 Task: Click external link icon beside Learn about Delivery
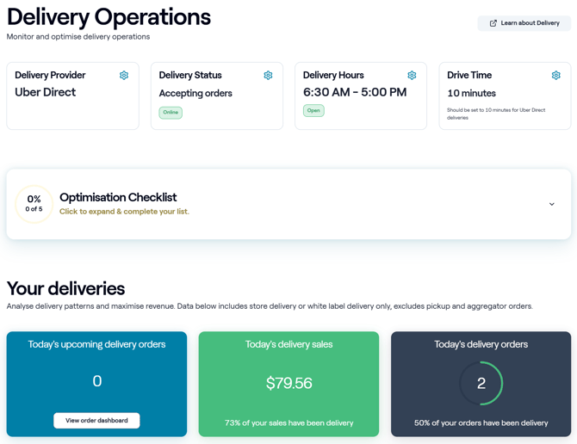click(x=493, y=23)
